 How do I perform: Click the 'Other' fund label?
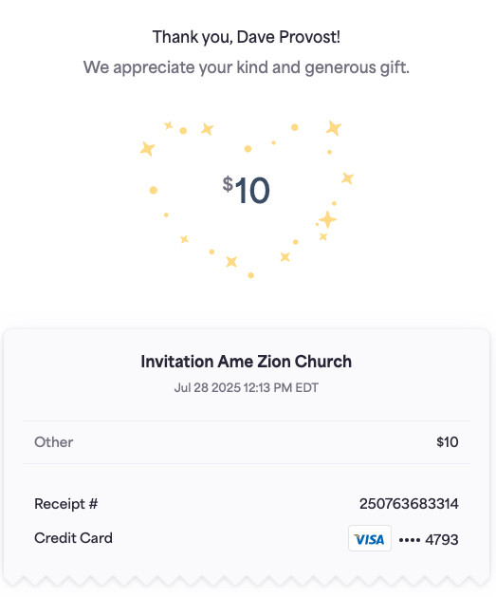[x=54, y=442]
